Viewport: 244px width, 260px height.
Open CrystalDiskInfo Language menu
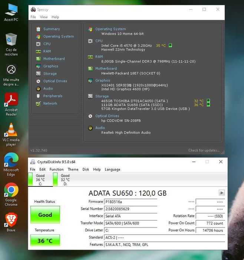113,169
